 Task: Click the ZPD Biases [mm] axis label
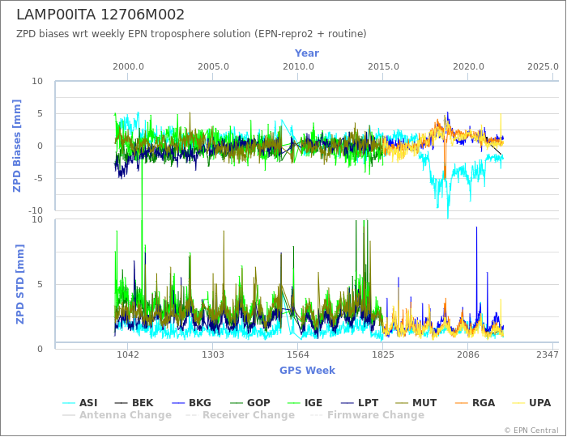pos(17,146)
